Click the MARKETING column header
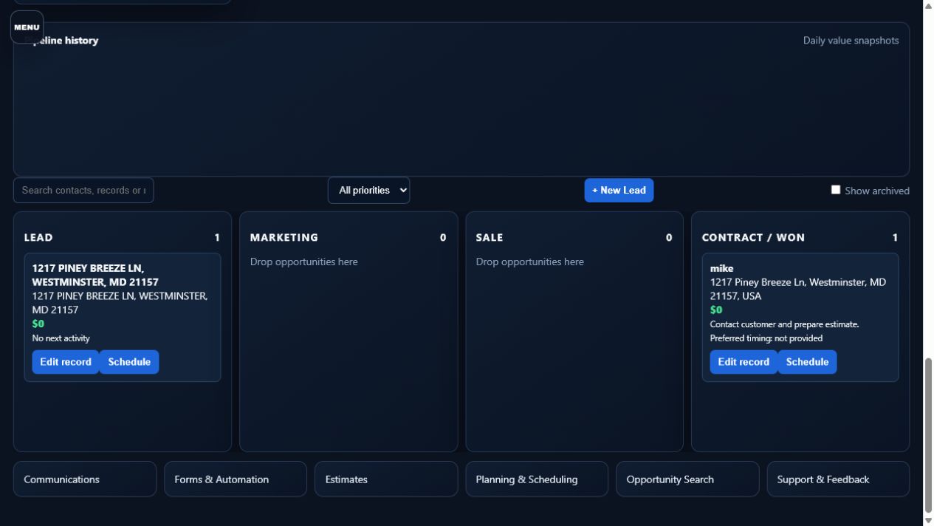934x526 pixels. [284, 237]
